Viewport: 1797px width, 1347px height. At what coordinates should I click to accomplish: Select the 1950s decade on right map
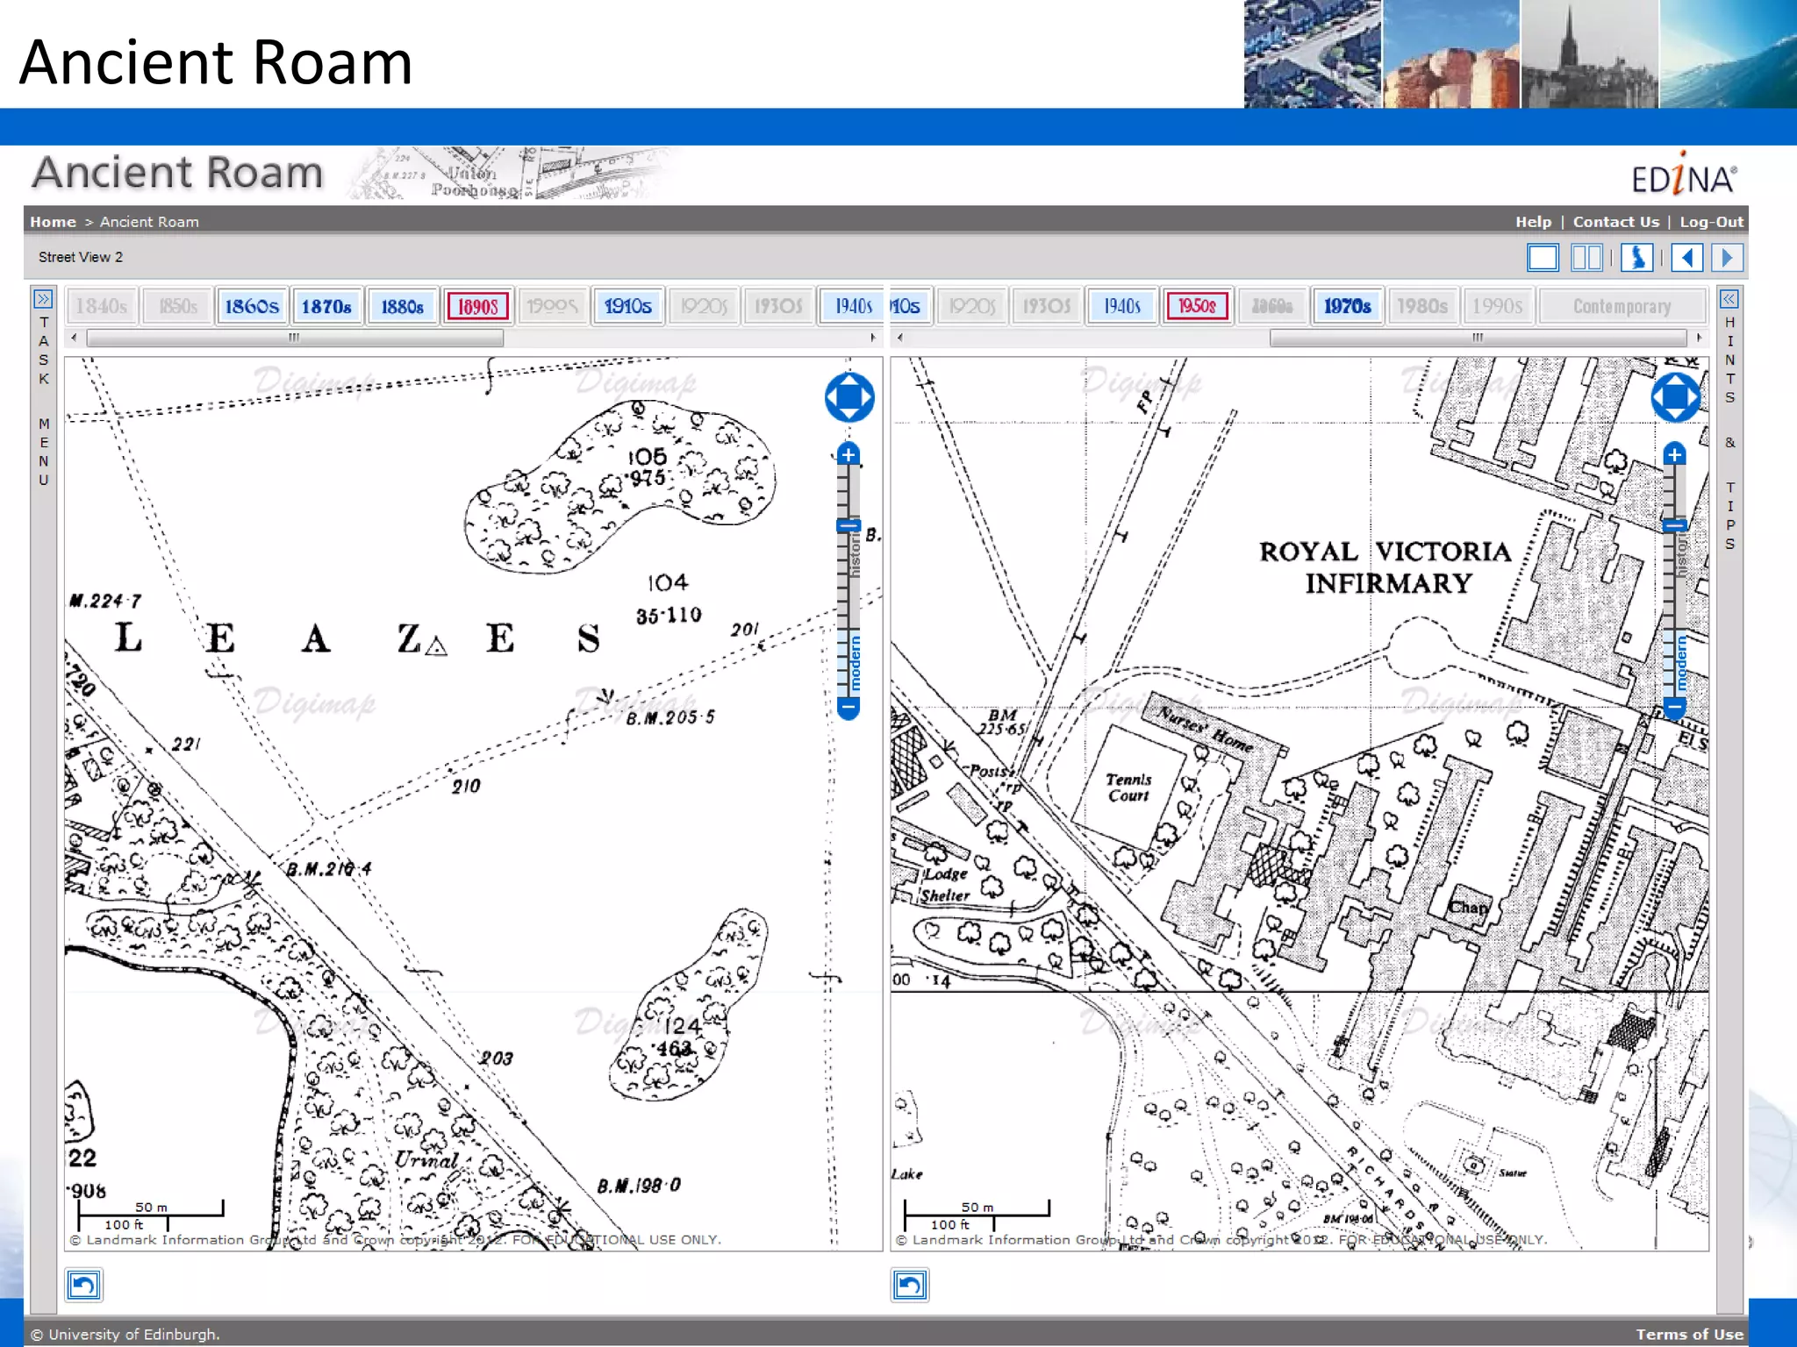1196,306
